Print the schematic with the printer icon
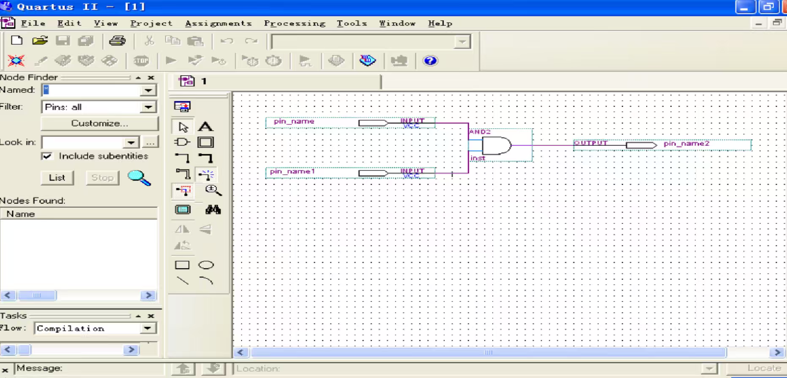The image size is (787, 378). point(117,41)
